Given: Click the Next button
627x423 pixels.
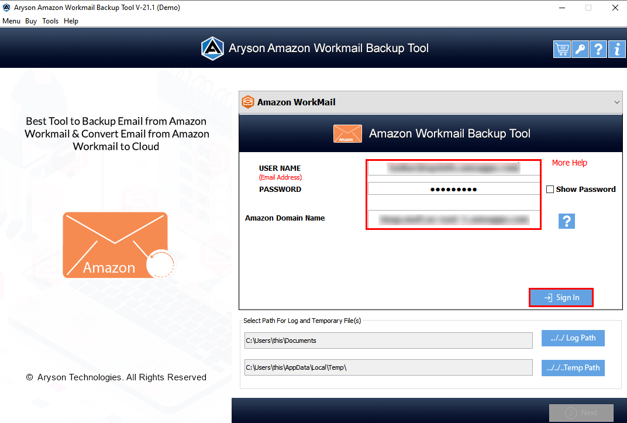Looking at the screenshot, I should click(x=581, y=412).
